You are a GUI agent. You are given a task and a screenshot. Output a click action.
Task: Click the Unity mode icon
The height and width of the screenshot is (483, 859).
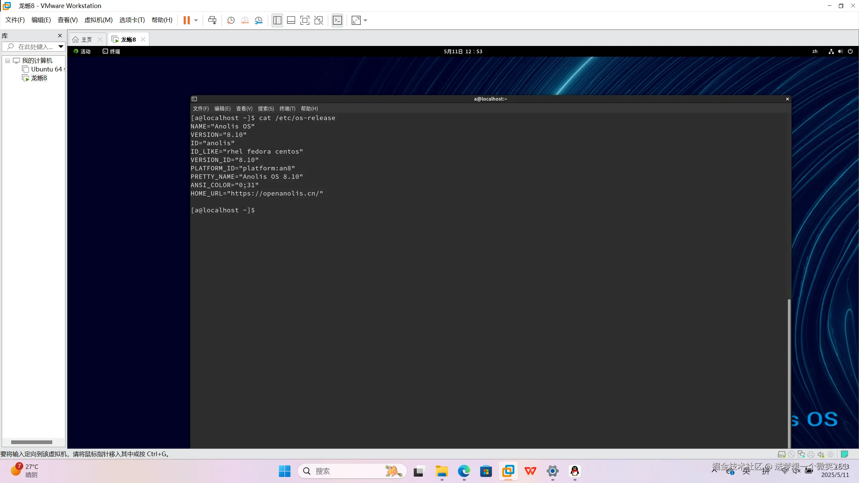pos(318,20)
